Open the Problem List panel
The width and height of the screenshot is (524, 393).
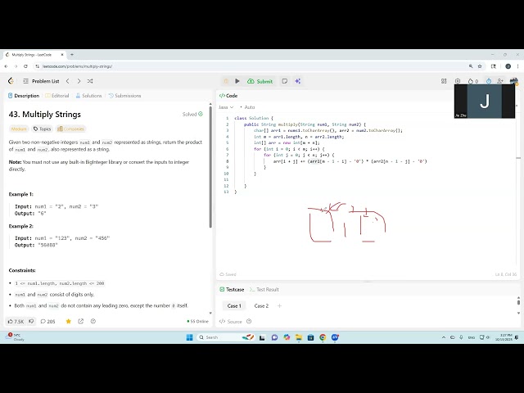click(41, 81)
